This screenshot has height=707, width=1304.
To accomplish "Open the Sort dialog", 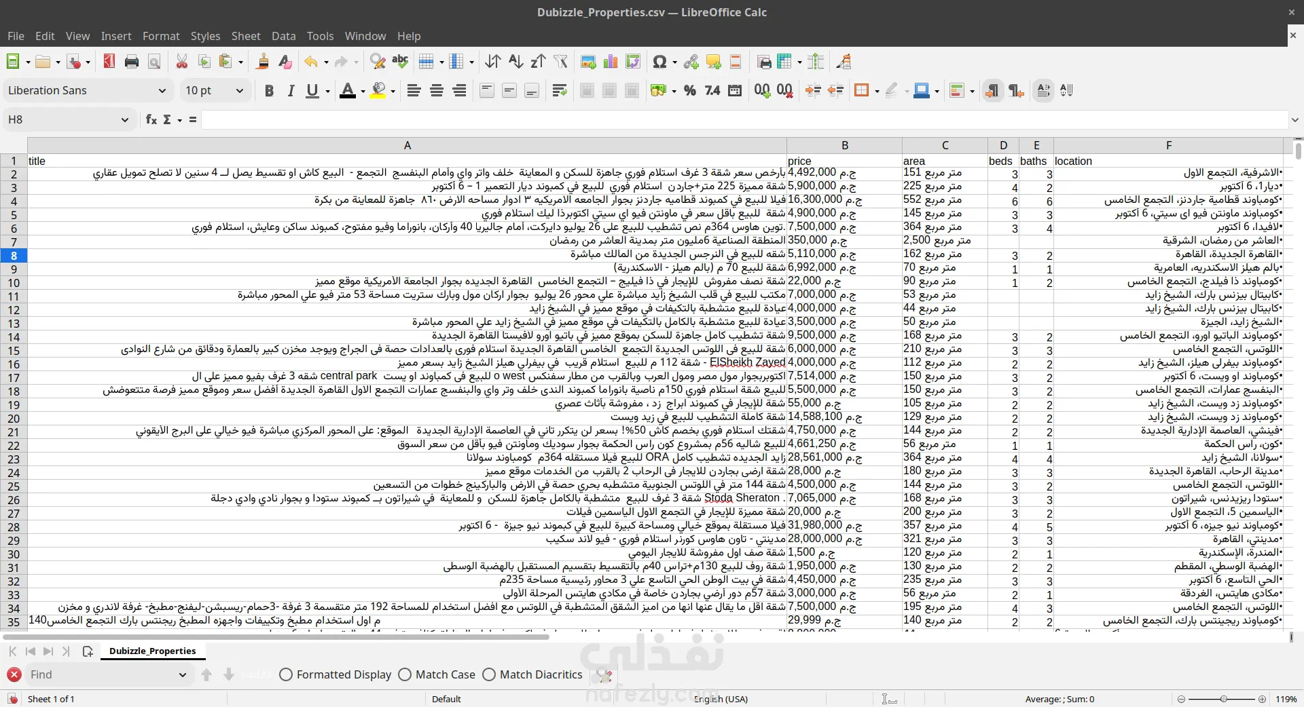I will pos(493,62).
